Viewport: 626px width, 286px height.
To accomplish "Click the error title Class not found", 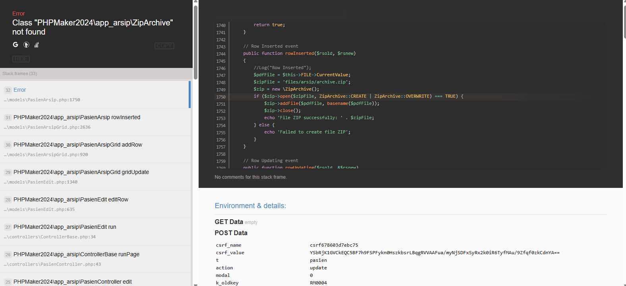I will (x=93, y=27).
